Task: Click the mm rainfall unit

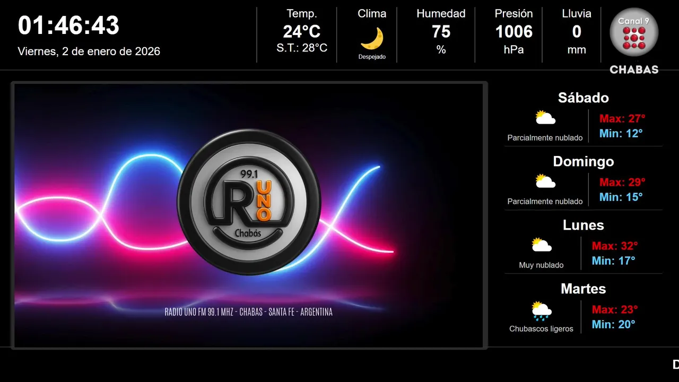Action: (577, 50)
